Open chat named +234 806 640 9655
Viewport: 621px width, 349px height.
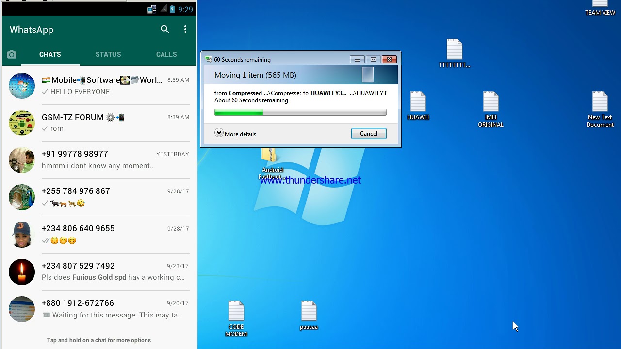[99, 235]
